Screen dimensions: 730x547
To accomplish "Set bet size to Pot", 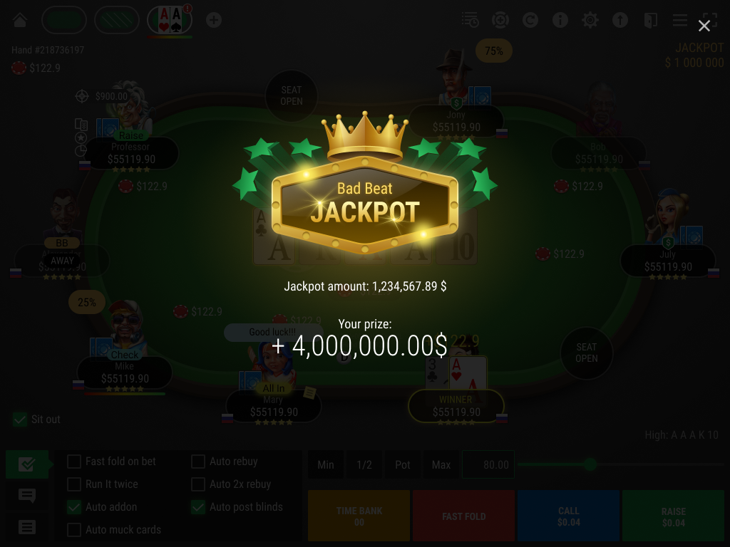I will [x=402, y=464].
